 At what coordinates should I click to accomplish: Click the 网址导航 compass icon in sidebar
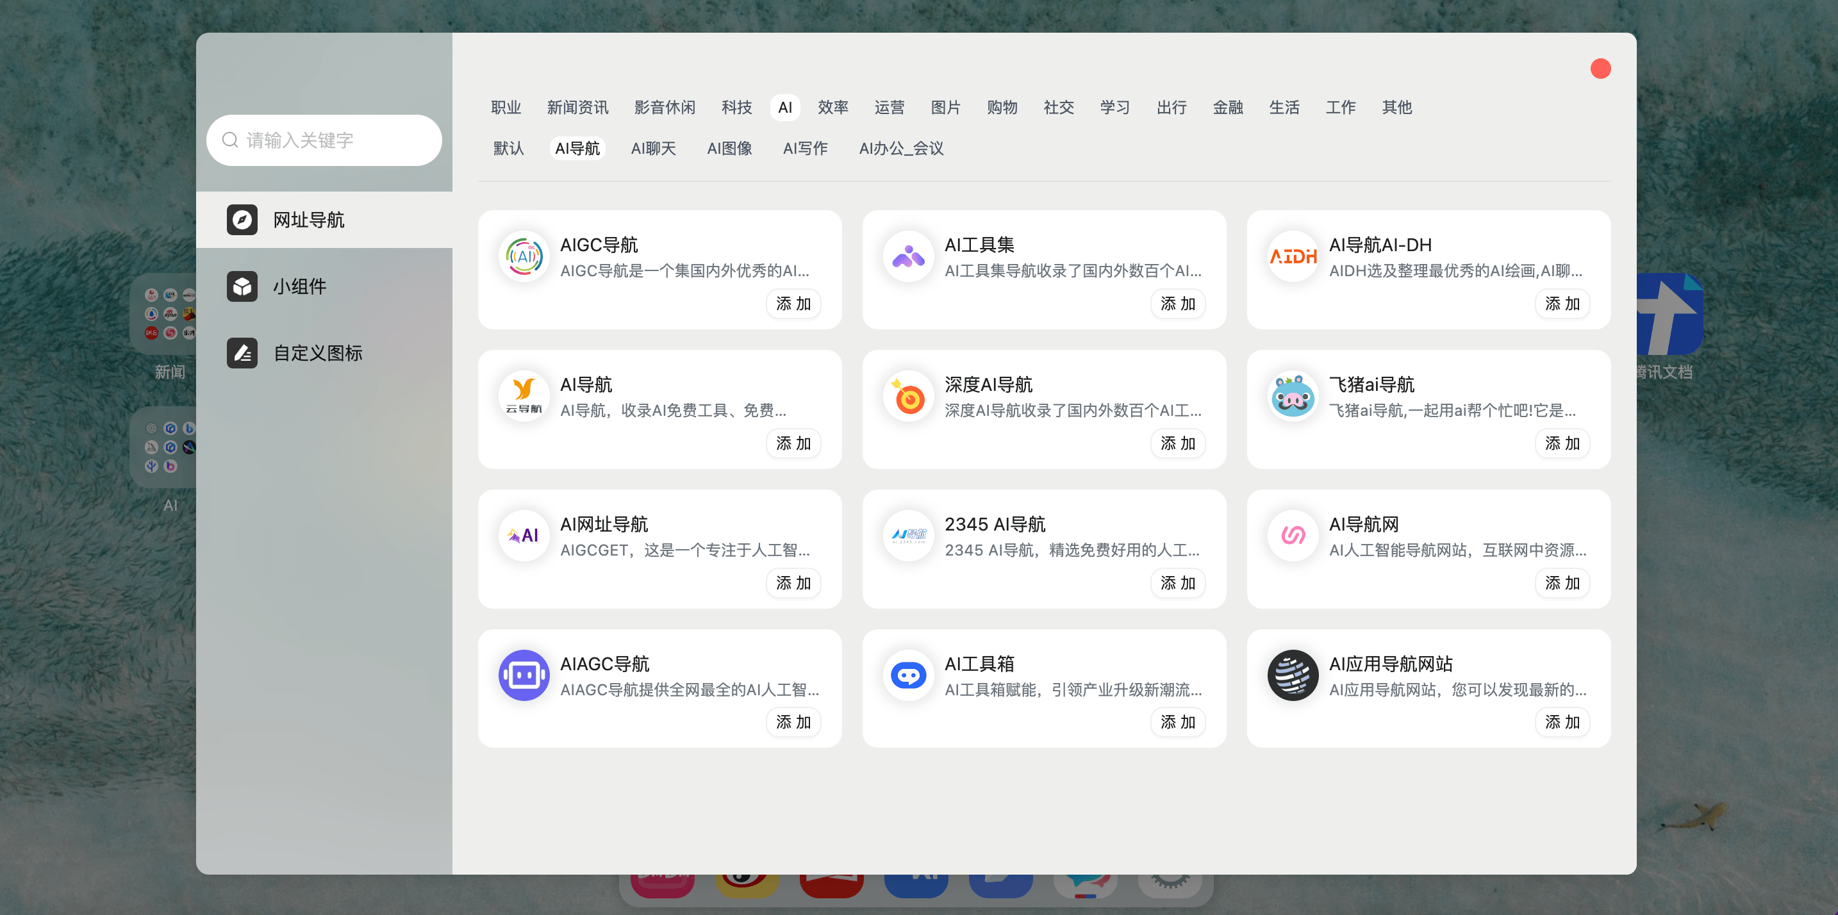click(x=242, y=220)
